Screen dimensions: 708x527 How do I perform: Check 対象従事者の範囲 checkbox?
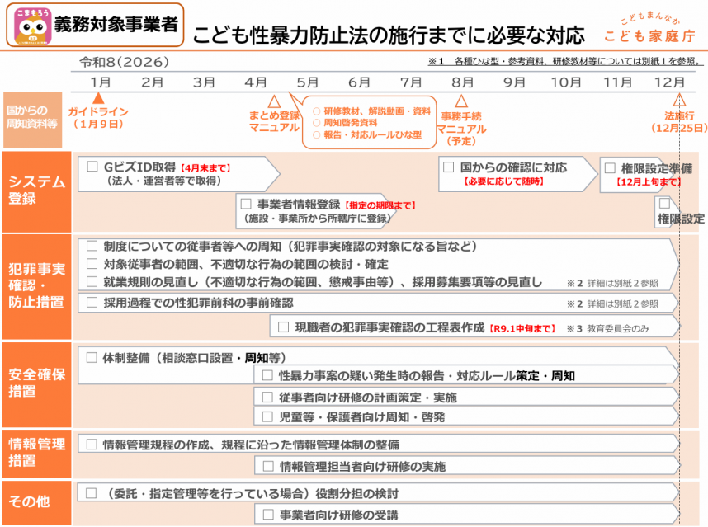(x=92, y=264)
